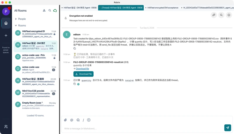Click the Found no joined spaces text
The height and width of the screenshot is (134, 234).
click(x=6, y=50)
